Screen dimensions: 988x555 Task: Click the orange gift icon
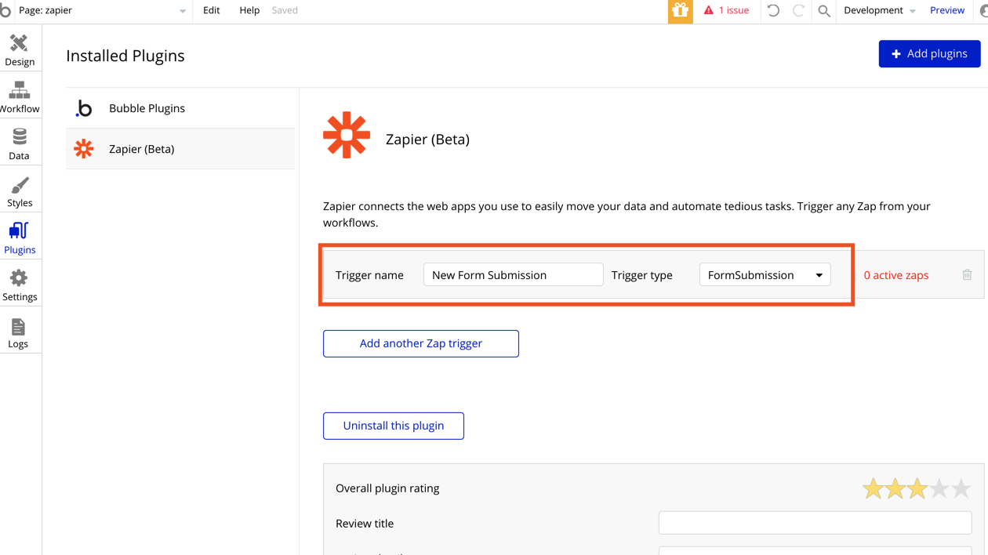coord(680,11)
